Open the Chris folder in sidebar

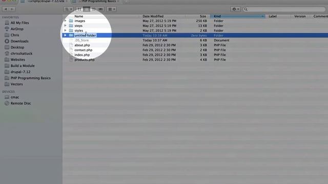15,35
